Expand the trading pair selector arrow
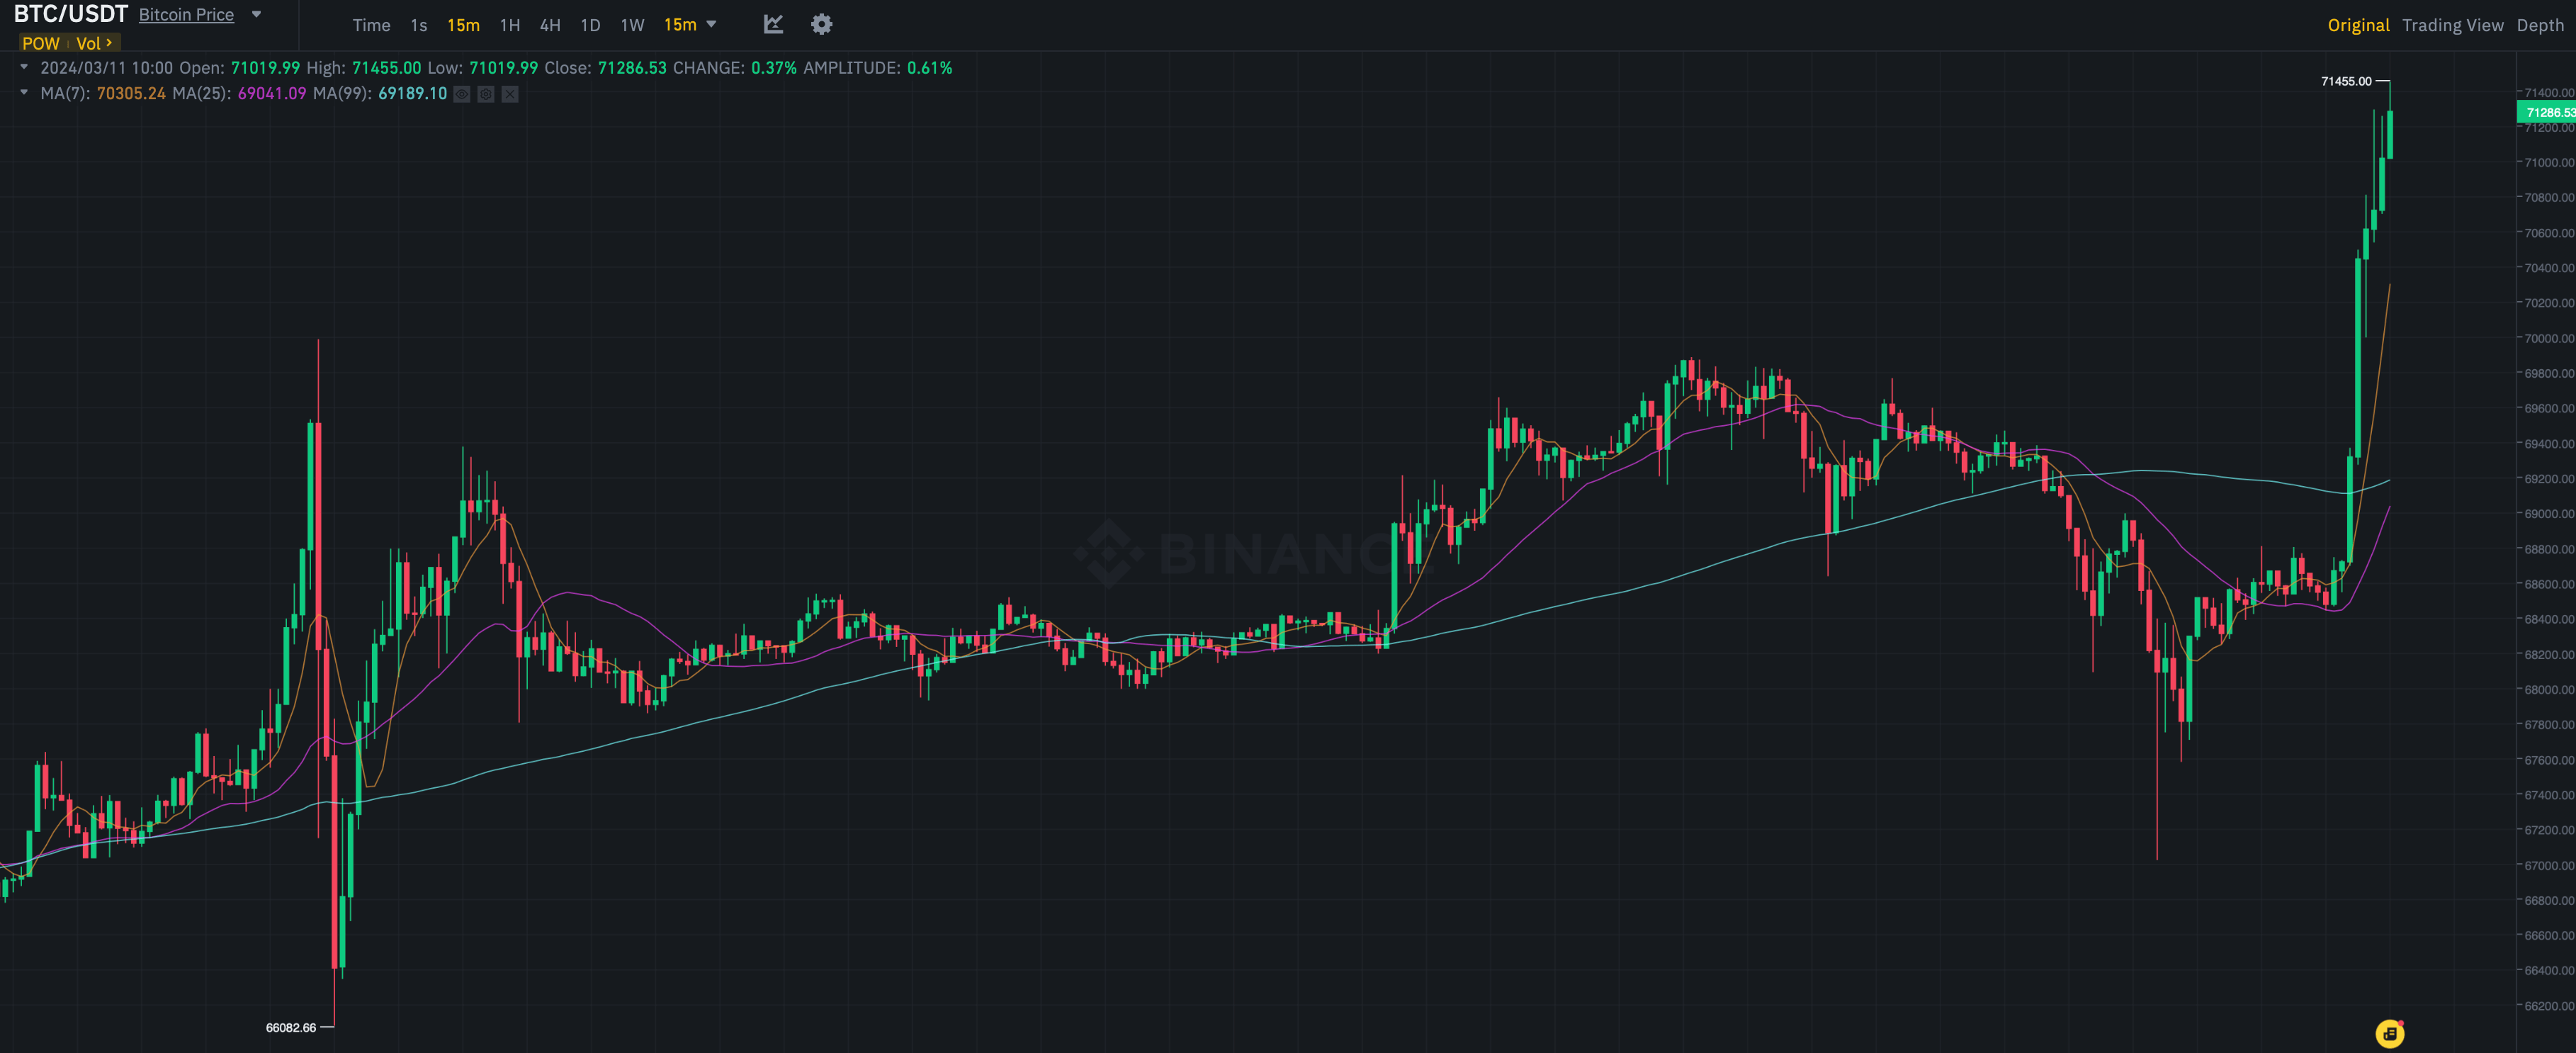 [256, 14]
